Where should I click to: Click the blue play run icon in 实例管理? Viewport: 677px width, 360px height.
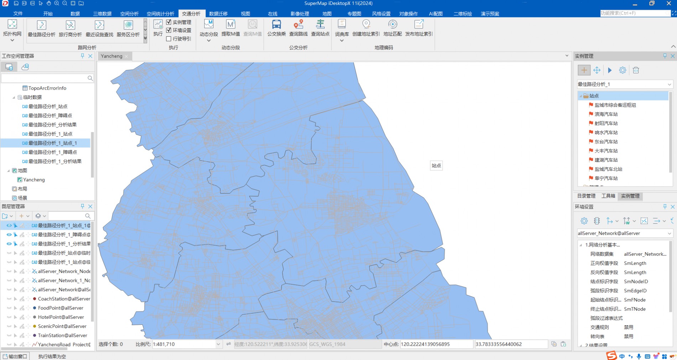[610, 70]
